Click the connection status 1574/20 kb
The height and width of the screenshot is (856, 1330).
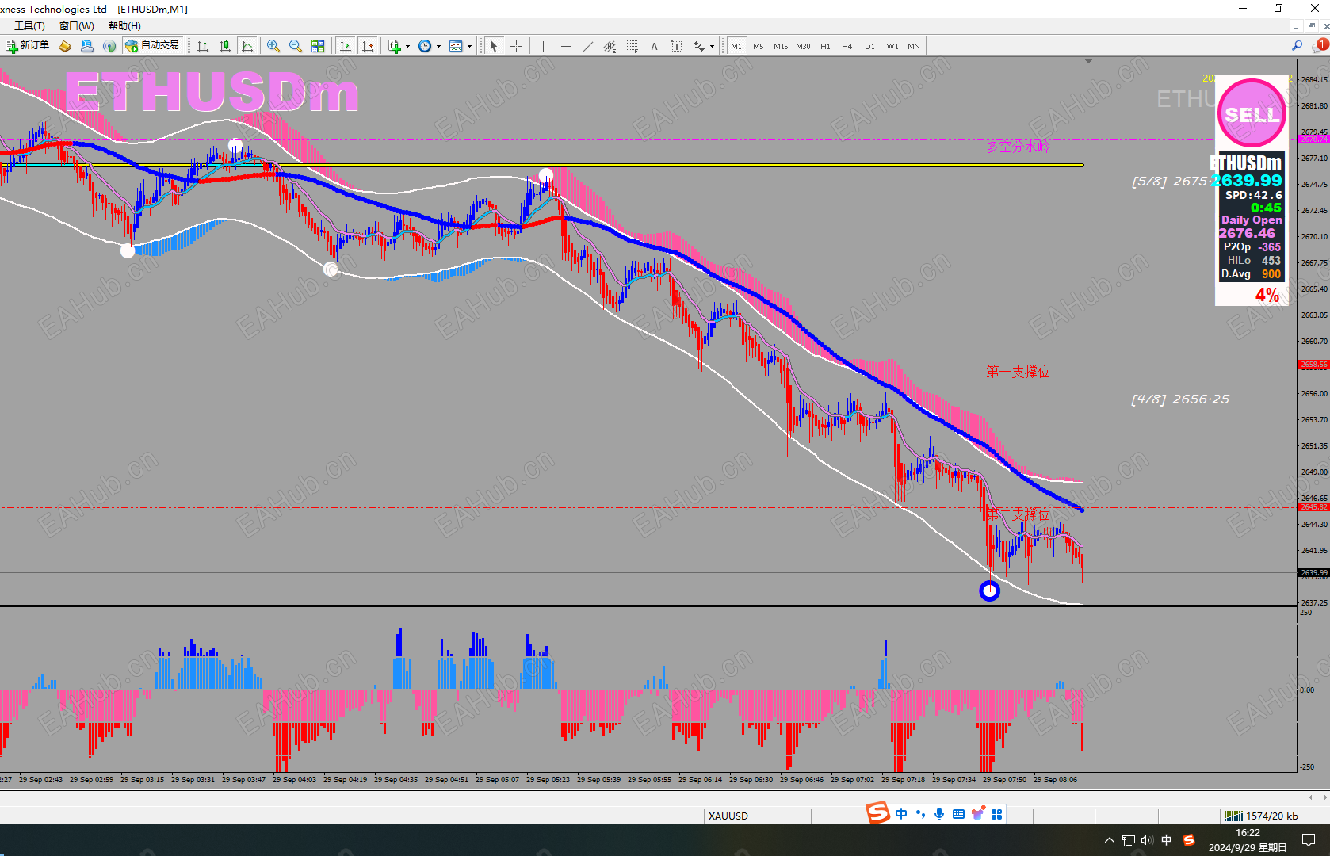(x=1261, y=816)
